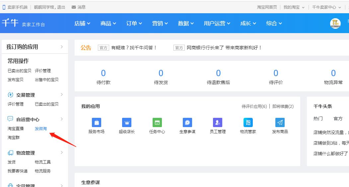Click the 消息 envelope icon
This screenshot has width=349, height=187.
click(x=74, y=7)
